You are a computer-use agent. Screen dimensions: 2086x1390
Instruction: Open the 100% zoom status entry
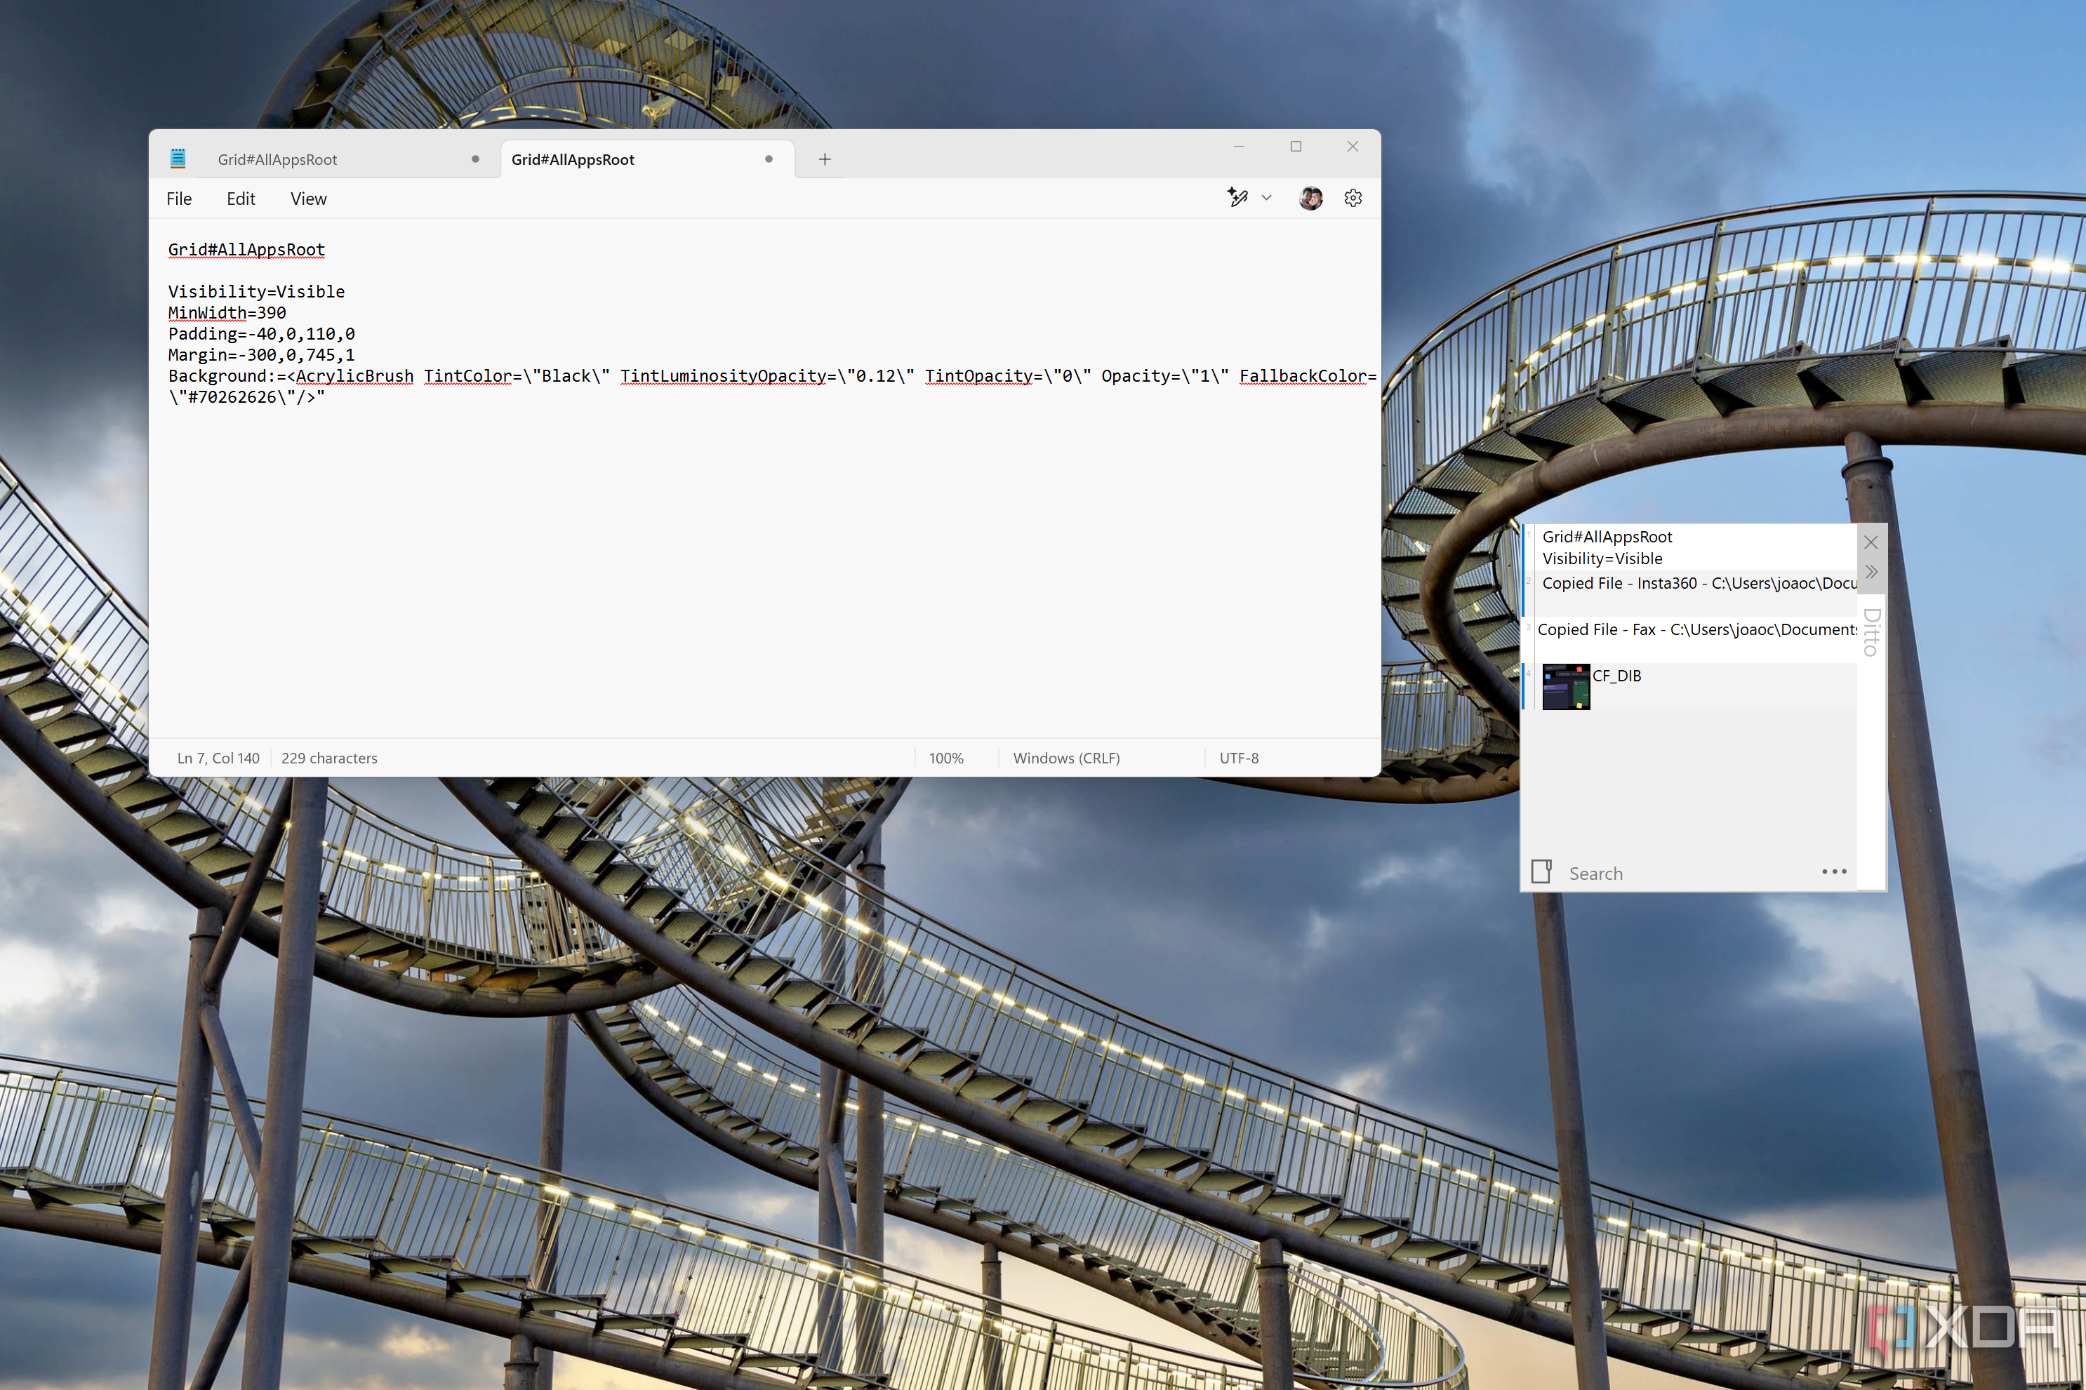click(946, 758)
